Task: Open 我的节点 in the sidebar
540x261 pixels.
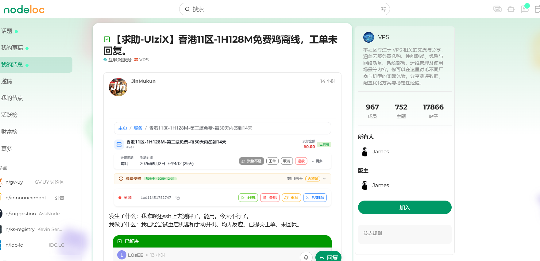Action: [x=12, y=98]
